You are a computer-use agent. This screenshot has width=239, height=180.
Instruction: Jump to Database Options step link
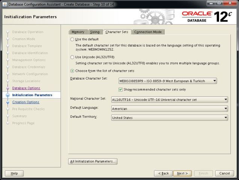[26, 88]
